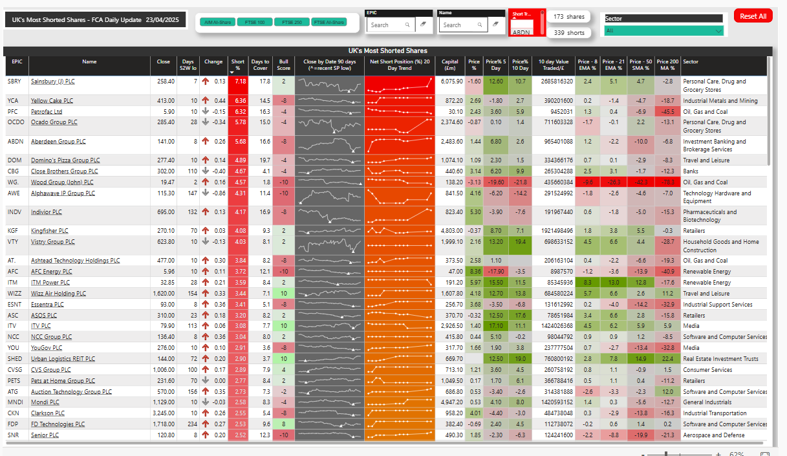Click the magnifier icon in the Name search box
The image size is (787, 456).
coord(480,25)
